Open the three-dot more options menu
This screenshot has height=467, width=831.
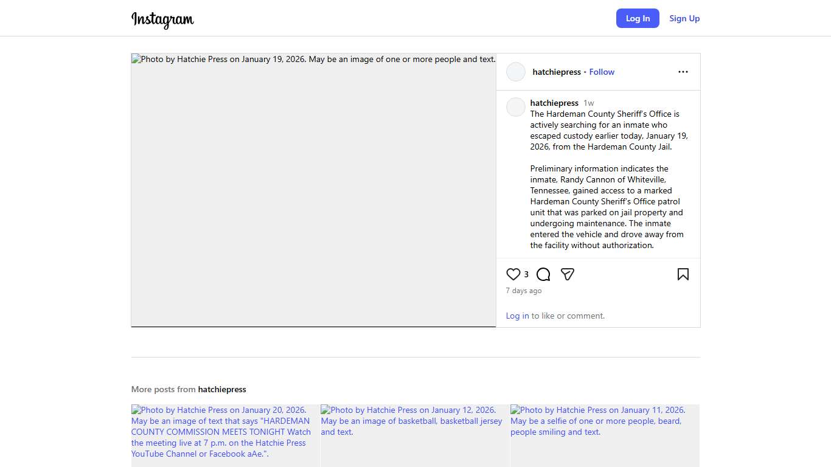click(683, 72)
